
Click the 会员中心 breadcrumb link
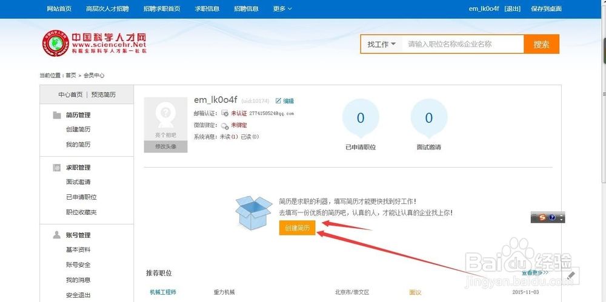94,76
